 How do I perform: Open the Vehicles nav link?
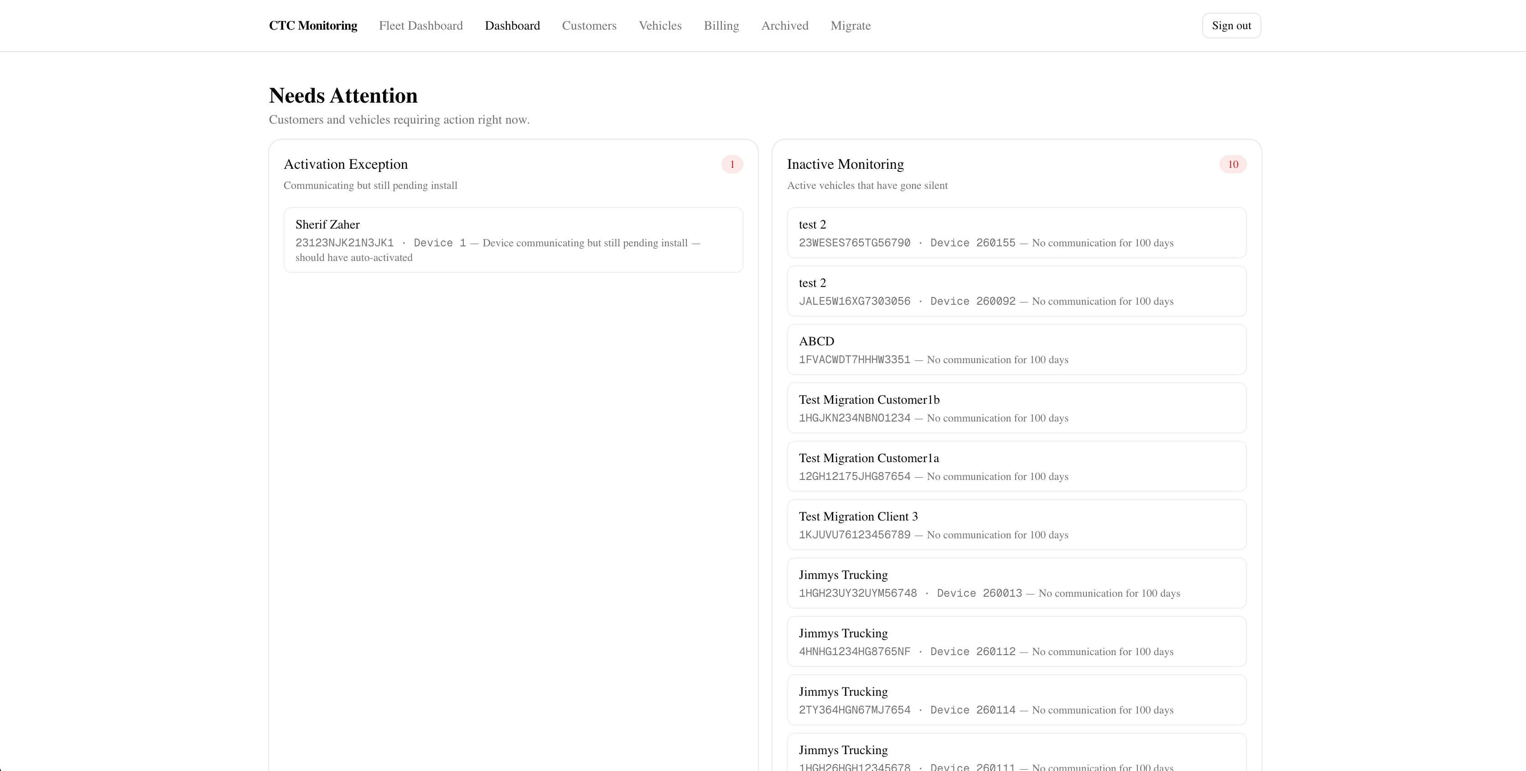pos(660,26)
